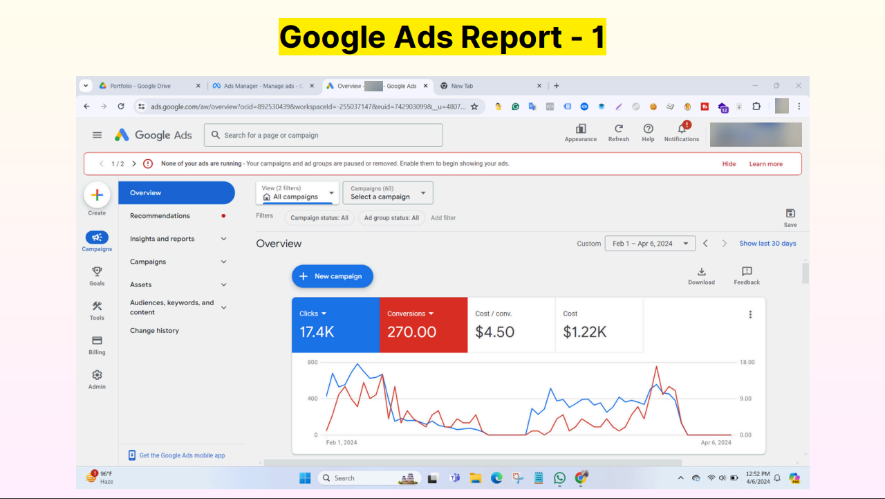
Task: Refresh the Google Ads data
Action: pos(619,133)
